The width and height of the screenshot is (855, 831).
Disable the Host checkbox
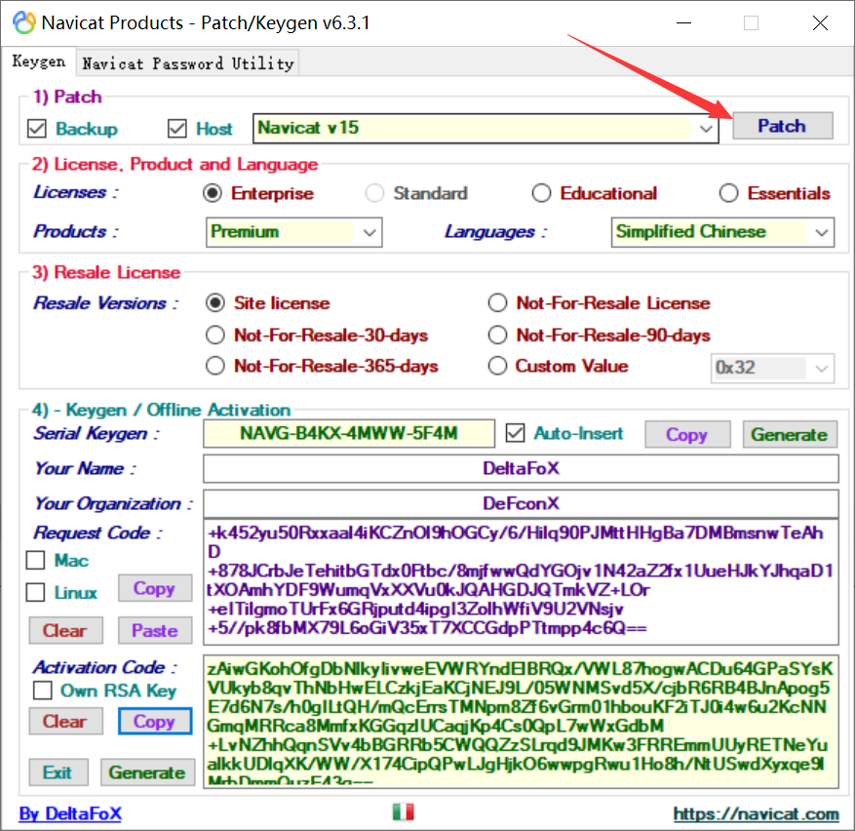176,129
